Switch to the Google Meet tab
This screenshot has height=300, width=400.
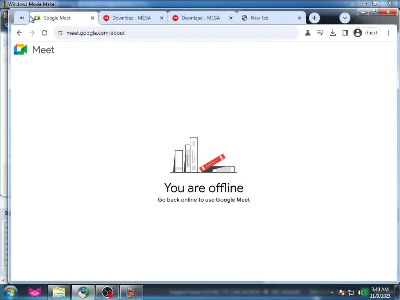64,18
